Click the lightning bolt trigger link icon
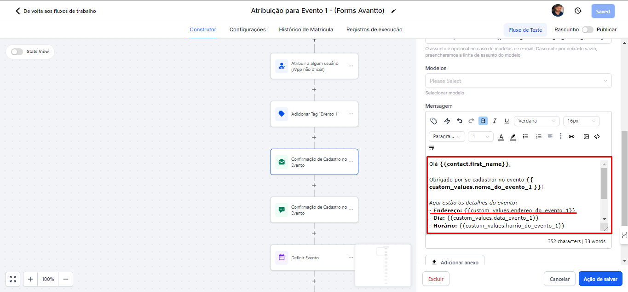Screen dimensions: 628x292 pos(447,121)
